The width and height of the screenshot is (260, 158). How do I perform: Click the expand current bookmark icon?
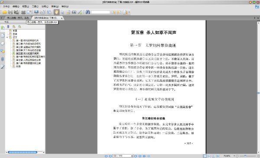point(14,26)
